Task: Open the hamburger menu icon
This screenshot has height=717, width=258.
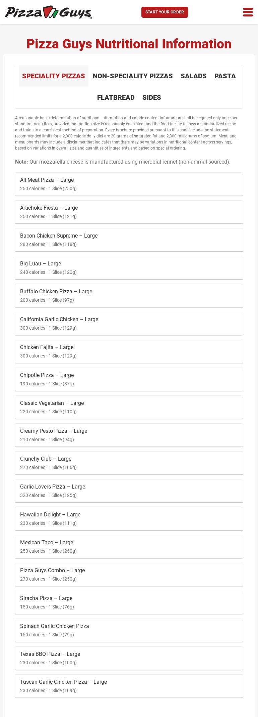Action: pos(248,12)
